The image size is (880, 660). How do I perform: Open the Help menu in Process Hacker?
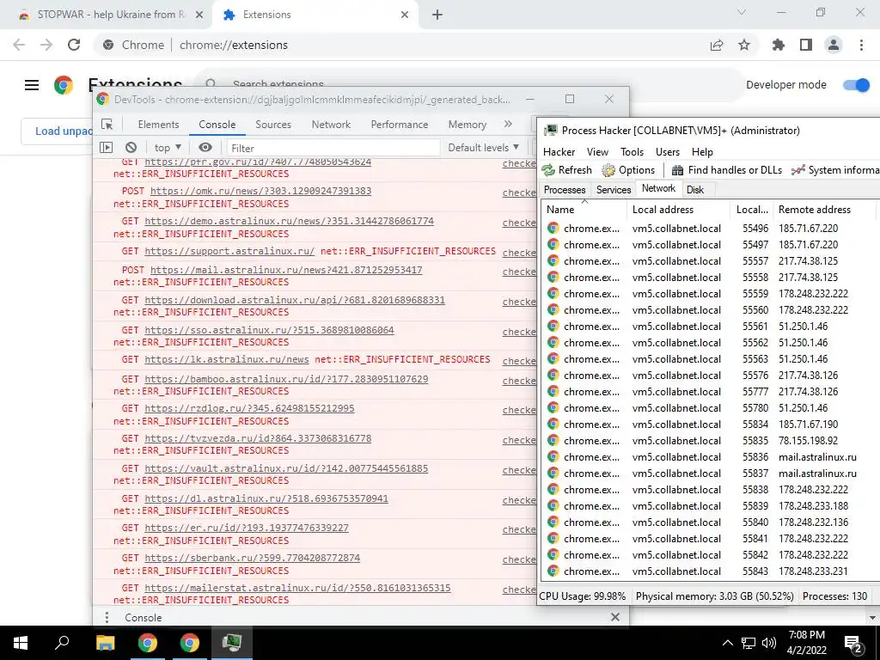pos(702,152)
